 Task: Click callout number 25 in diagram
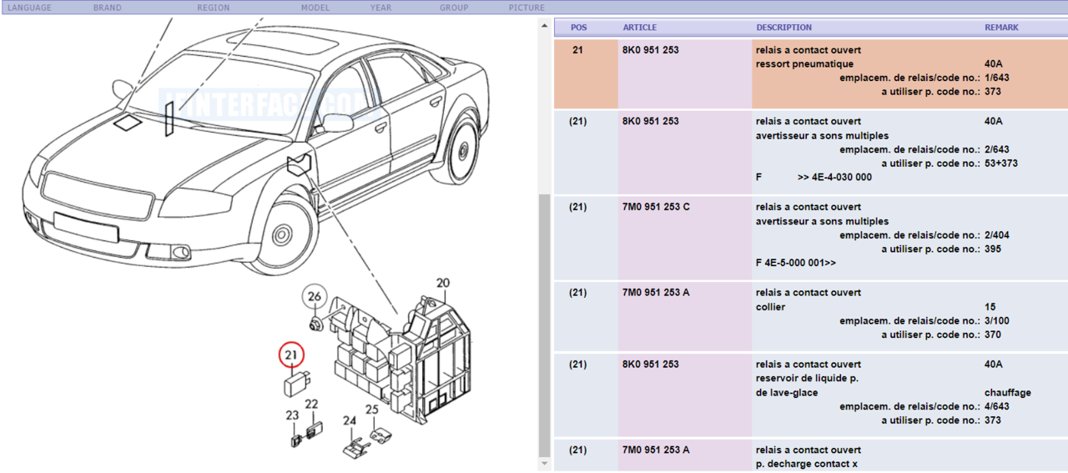(371, 410)
